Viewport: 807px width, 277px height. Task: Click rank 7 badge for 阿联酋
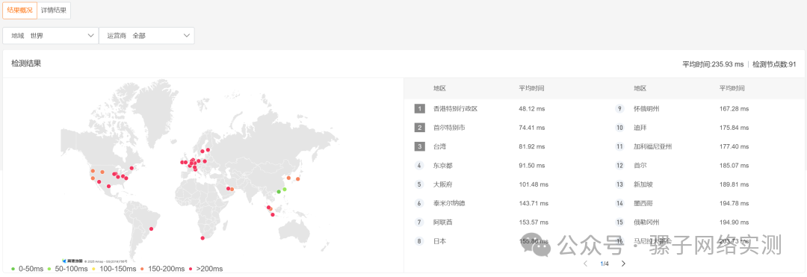(420, 222)
